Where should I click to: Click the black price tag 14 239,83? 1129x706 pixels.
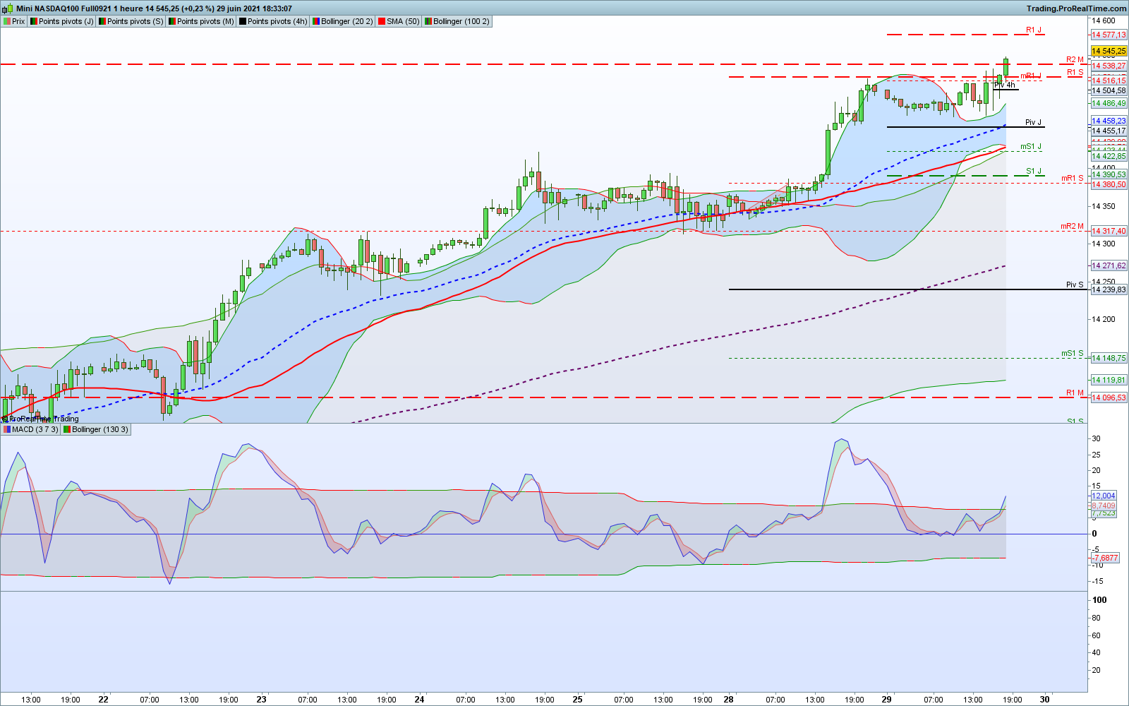pyautogui.click(x=1109, y=289)
